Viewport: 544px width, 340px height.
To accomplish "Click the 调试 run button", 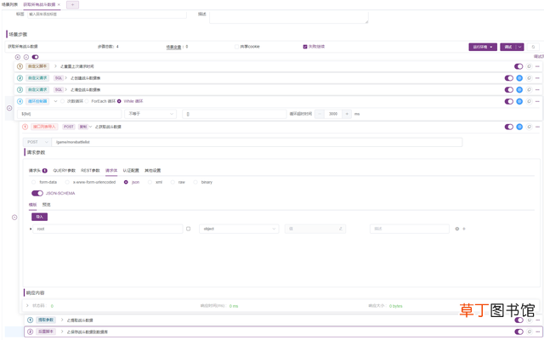I will click(508, 47).
